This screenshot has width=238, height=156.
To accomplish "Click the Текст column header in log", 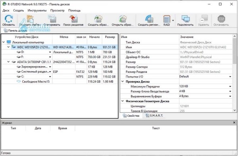I will (x=156, y=128).
